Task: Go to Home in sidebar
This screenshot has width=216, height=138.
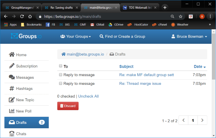Action: point(27,55)
